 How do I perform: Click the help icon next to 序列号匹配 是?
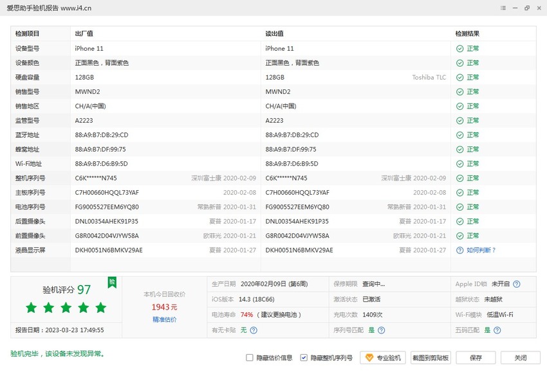coord(382,330)
